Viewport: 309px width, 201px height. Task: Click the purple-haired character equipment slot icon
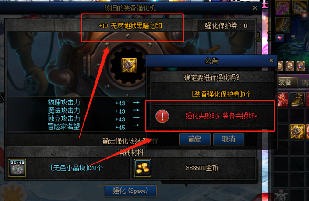(x=283, y=8)
